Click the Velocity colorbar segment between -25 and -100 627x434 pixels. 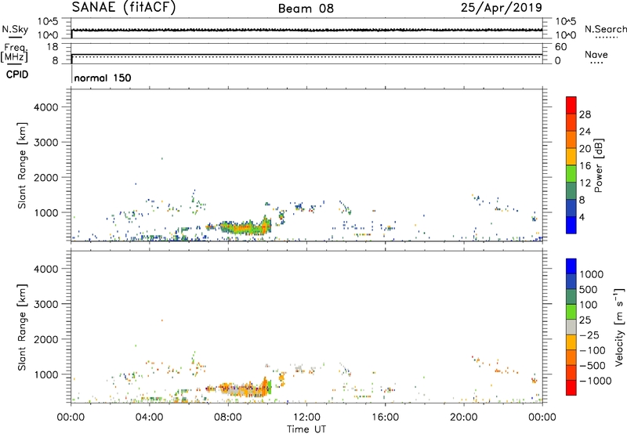coord(571,342)
